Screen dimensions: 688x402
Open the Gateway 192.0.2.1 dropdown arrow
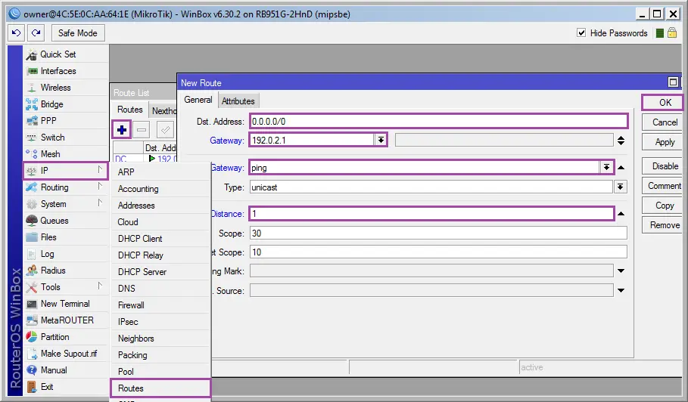(x=381, y=140)
